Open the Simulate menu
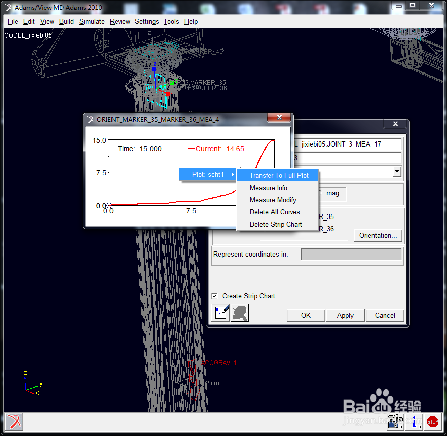The width and height of the screenshot is (447, 436). [x=92, y=22]
